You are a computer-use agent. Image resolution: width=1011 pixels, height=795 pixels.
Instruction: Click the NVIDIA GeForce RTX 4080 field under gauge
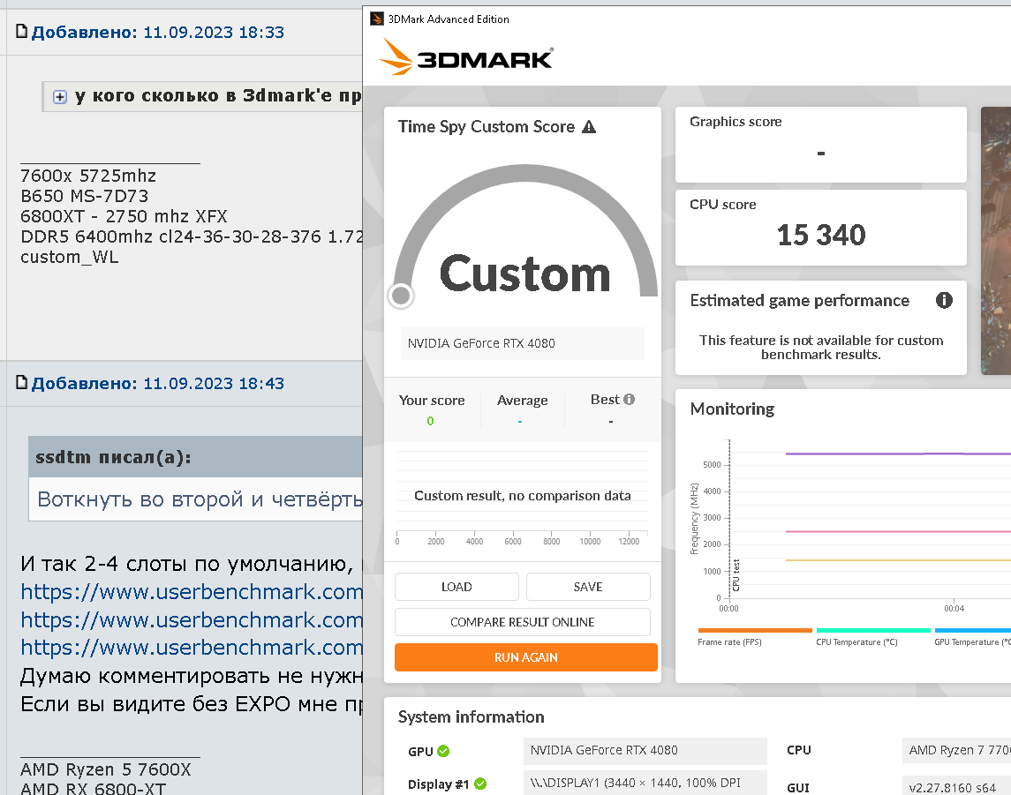click(522, 343)
